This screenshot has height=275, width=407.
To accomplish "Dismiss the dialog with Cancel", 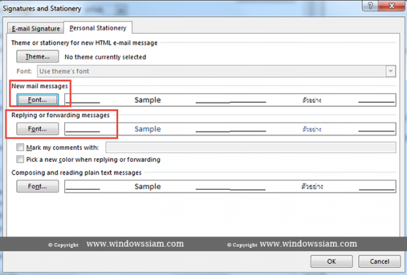I will pyautogui.click(x=379, y=261).
